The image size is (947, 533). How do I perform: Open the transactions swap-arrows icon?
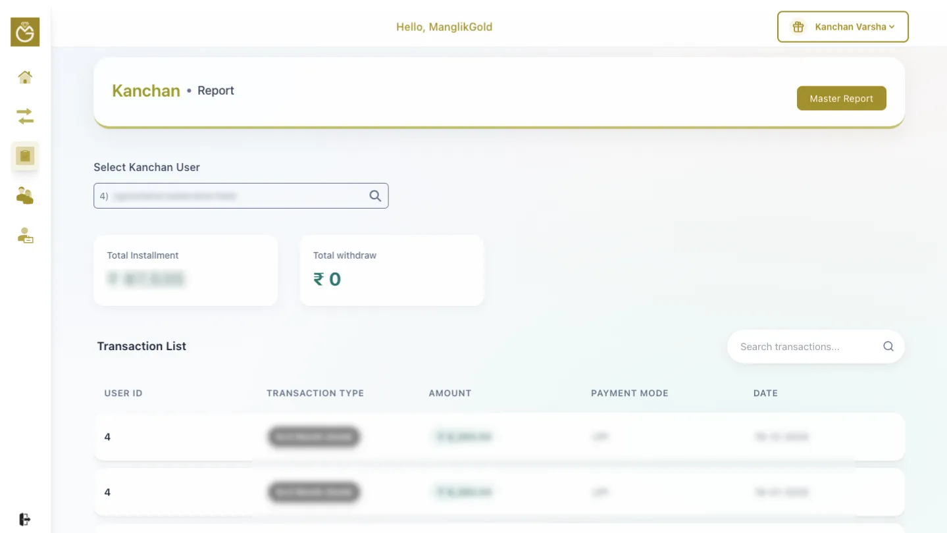[x=25, y=117]
